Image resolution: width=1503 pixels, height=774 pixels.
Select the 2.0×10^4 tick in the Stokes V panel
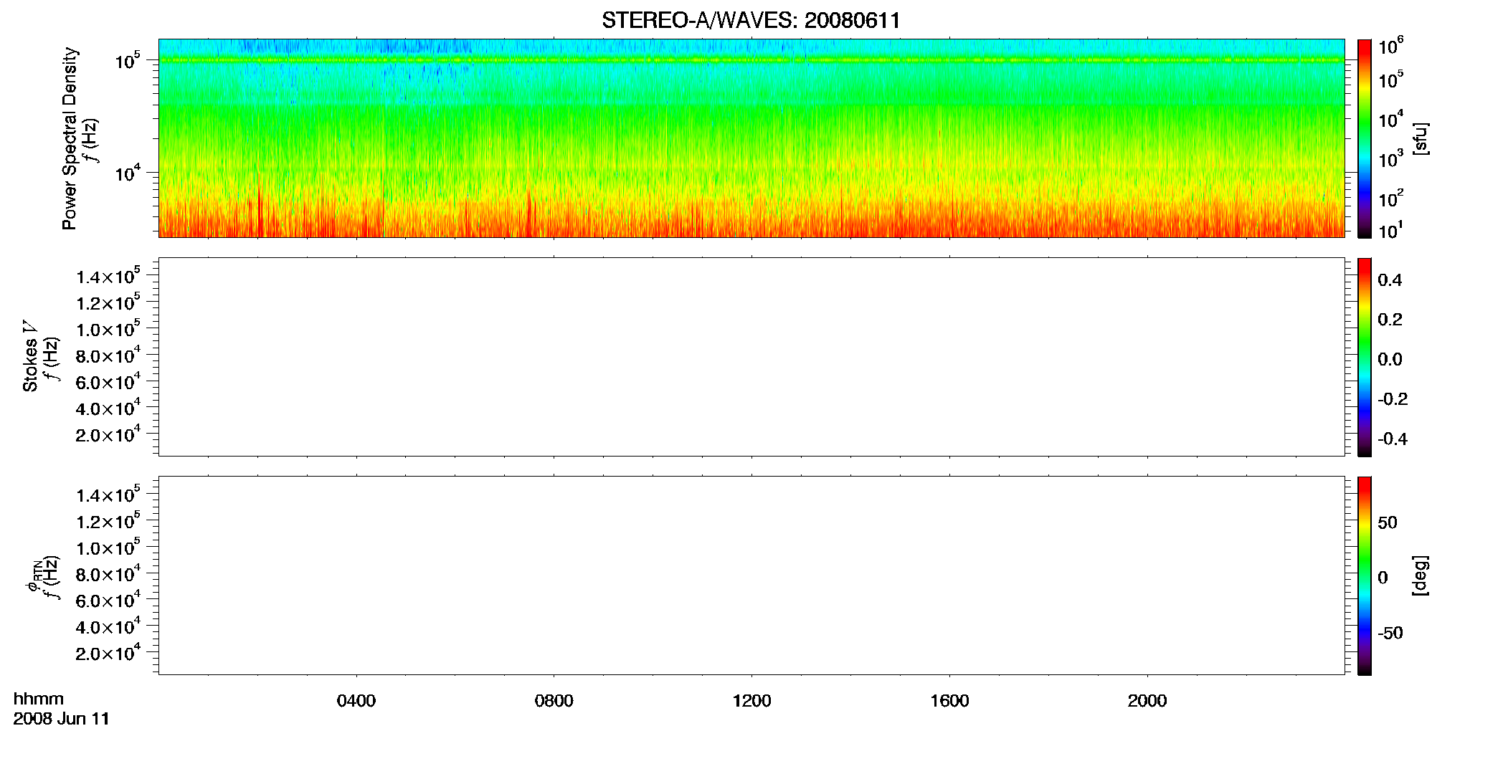(x=108, y=434)
